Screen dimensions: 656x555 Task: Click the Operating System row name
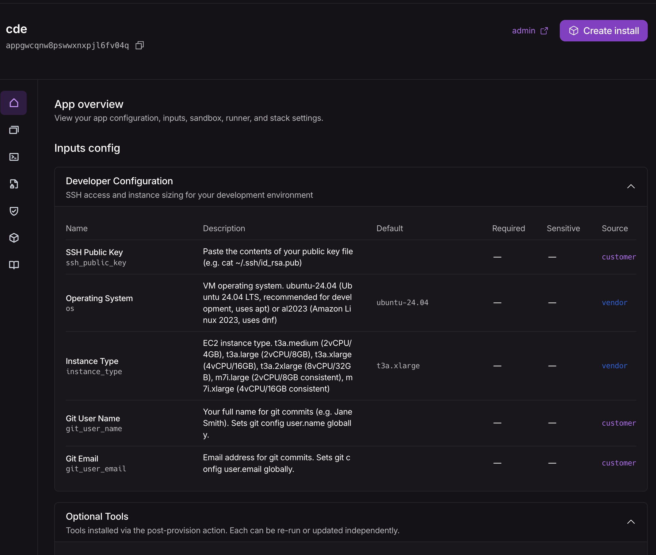click(99, 298)
